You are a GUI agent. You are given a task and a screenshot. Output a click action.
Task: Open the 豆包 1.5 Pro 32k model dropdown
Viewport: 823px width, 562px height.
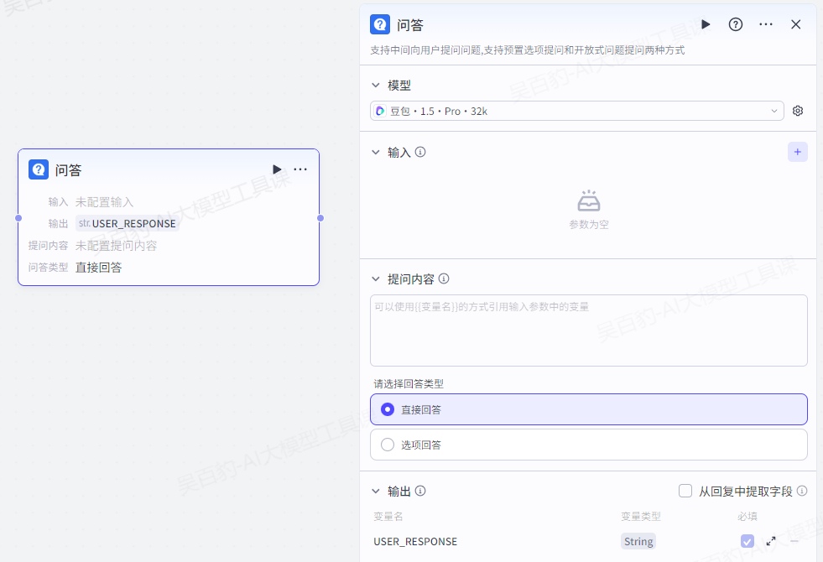[576, 111]
